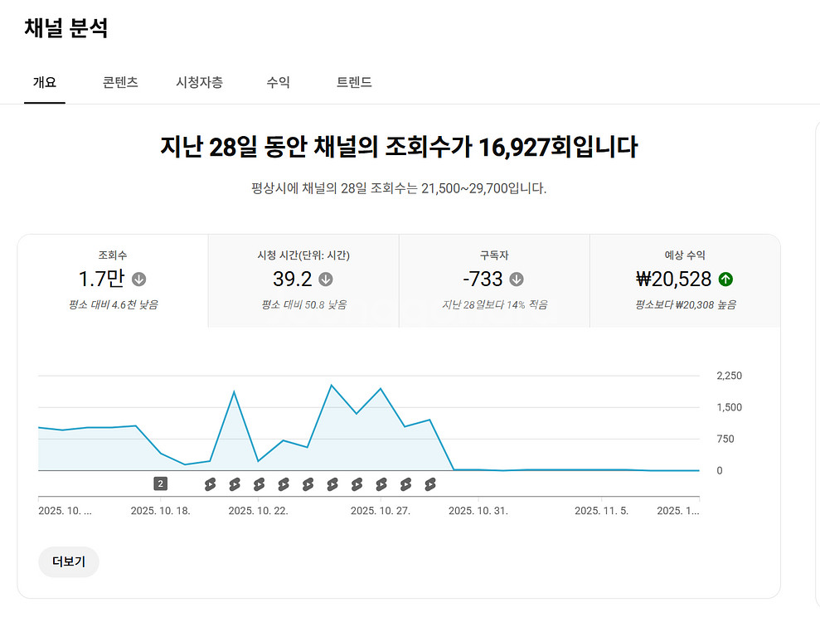This screenshot has width=820, height=622.
Task: Open the 트렌드 tab
Action: click(x=353, y=82)
